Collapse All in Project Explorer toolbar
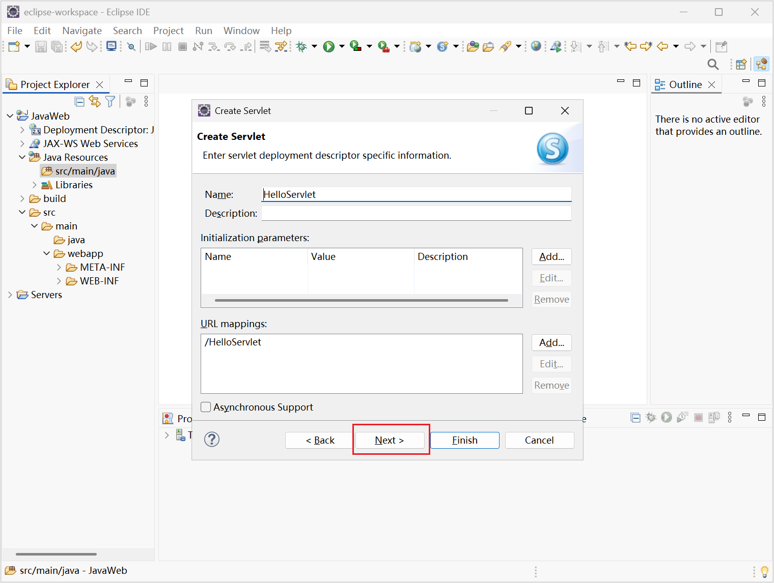This screenshot has width=774, height=583. [x=79, y=101]
